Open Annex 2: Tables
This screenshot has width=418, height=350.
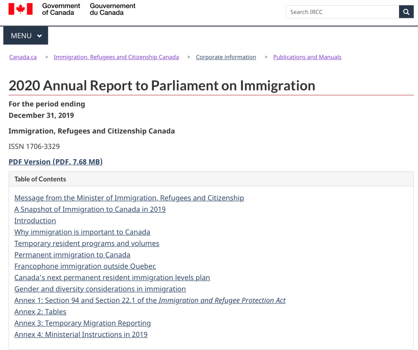click(x=40, y=312)
